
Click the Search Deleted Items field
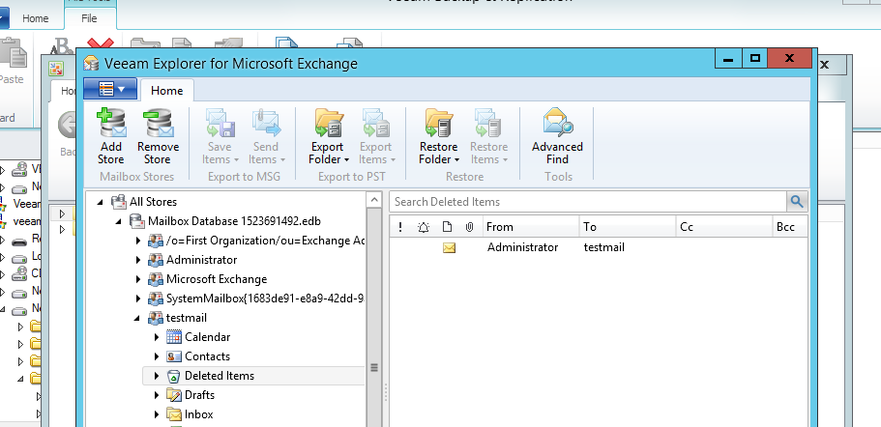588,202
